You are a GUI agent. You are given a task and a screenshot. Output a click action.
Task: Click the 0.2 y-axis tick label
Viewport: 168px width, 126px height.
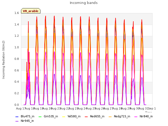[17, 93]
